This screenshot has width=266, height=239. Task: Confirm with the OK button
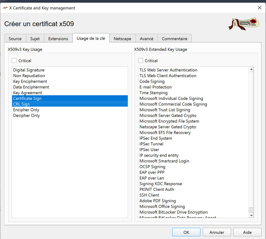point(186,232)
